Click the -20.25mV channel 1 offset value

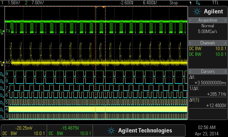[x=24, y=128]
